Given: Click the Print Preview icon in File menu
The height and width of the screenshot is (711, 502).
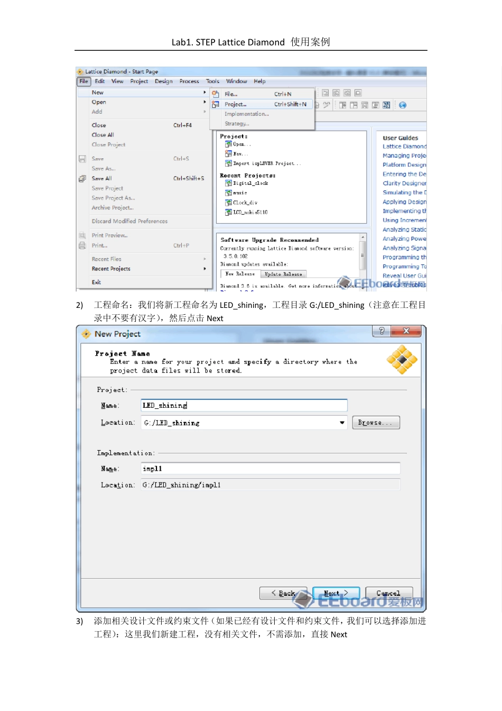Looking at the screenshot, I should tap(82, 235).
